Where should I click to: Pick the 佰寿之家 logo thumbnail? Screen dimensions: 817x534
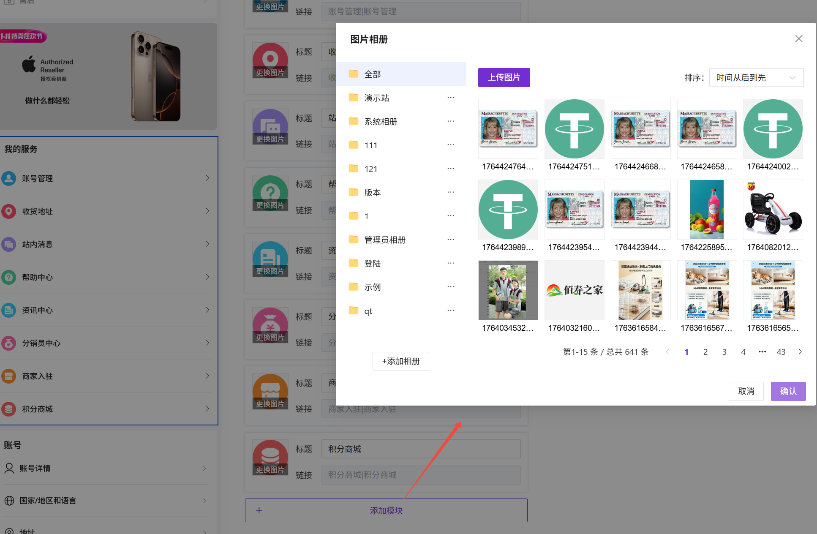(x=574, y=291)
